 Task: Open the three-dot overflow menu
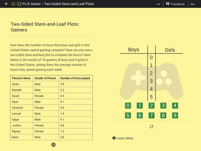coord(159,4)
